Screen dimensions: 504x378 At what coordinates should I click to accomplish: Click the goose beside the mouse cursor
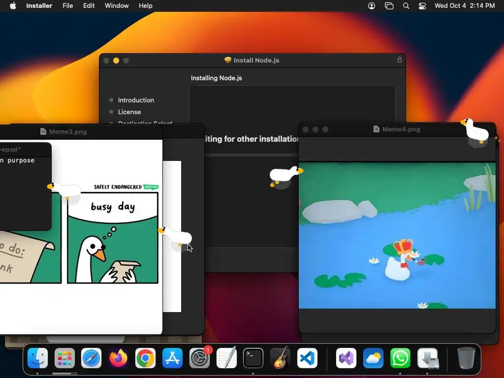pyautogui.click(x=176, y=238)
